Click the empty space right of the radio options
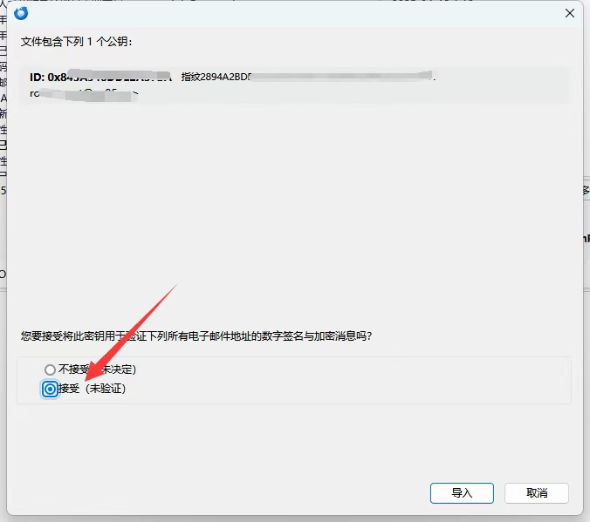Image resolution: width=590 pixels, height=522 pixels. (x=349, y=379)
